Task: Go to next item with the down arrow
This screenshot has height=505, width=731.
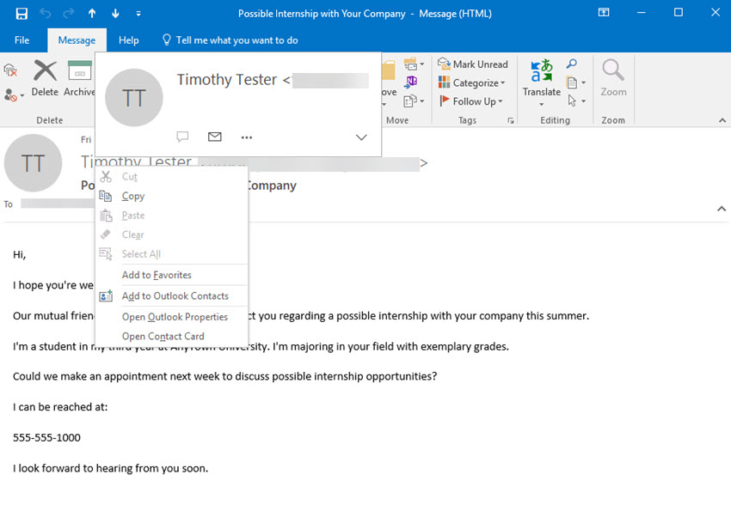Action: point(115,13)
